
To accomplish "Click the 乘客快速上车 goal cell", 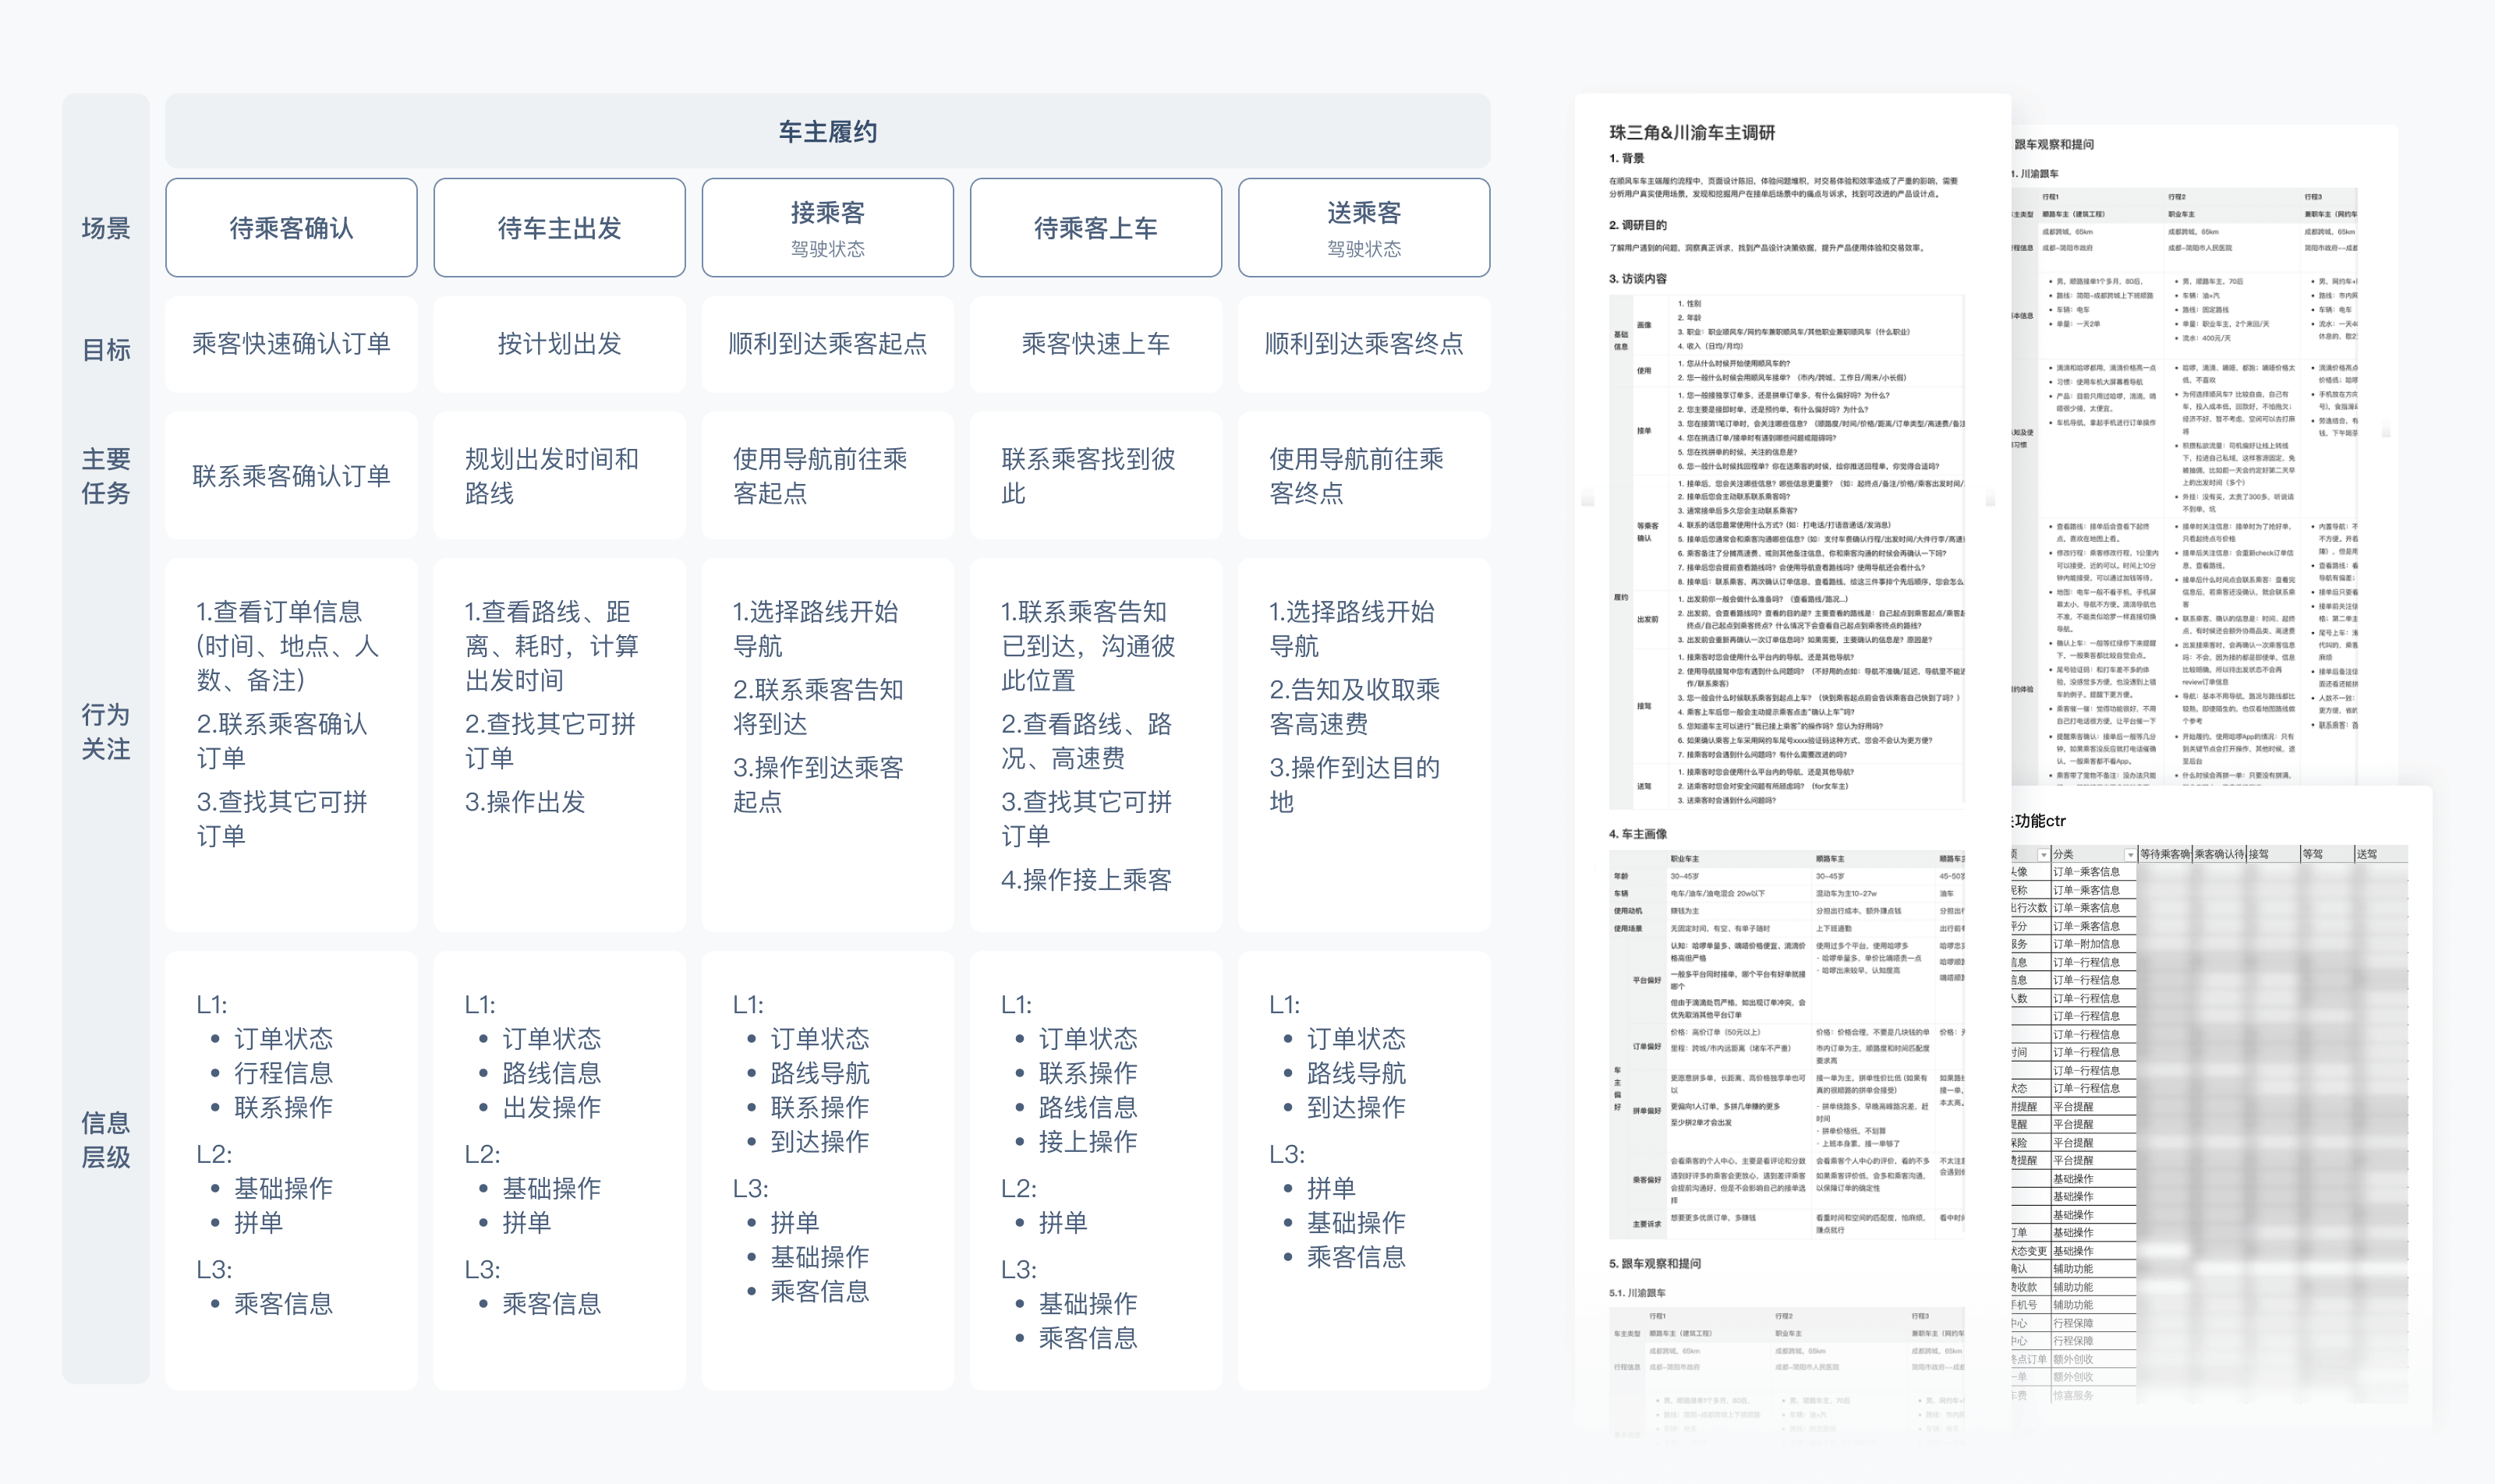I will click(1095, 344).
